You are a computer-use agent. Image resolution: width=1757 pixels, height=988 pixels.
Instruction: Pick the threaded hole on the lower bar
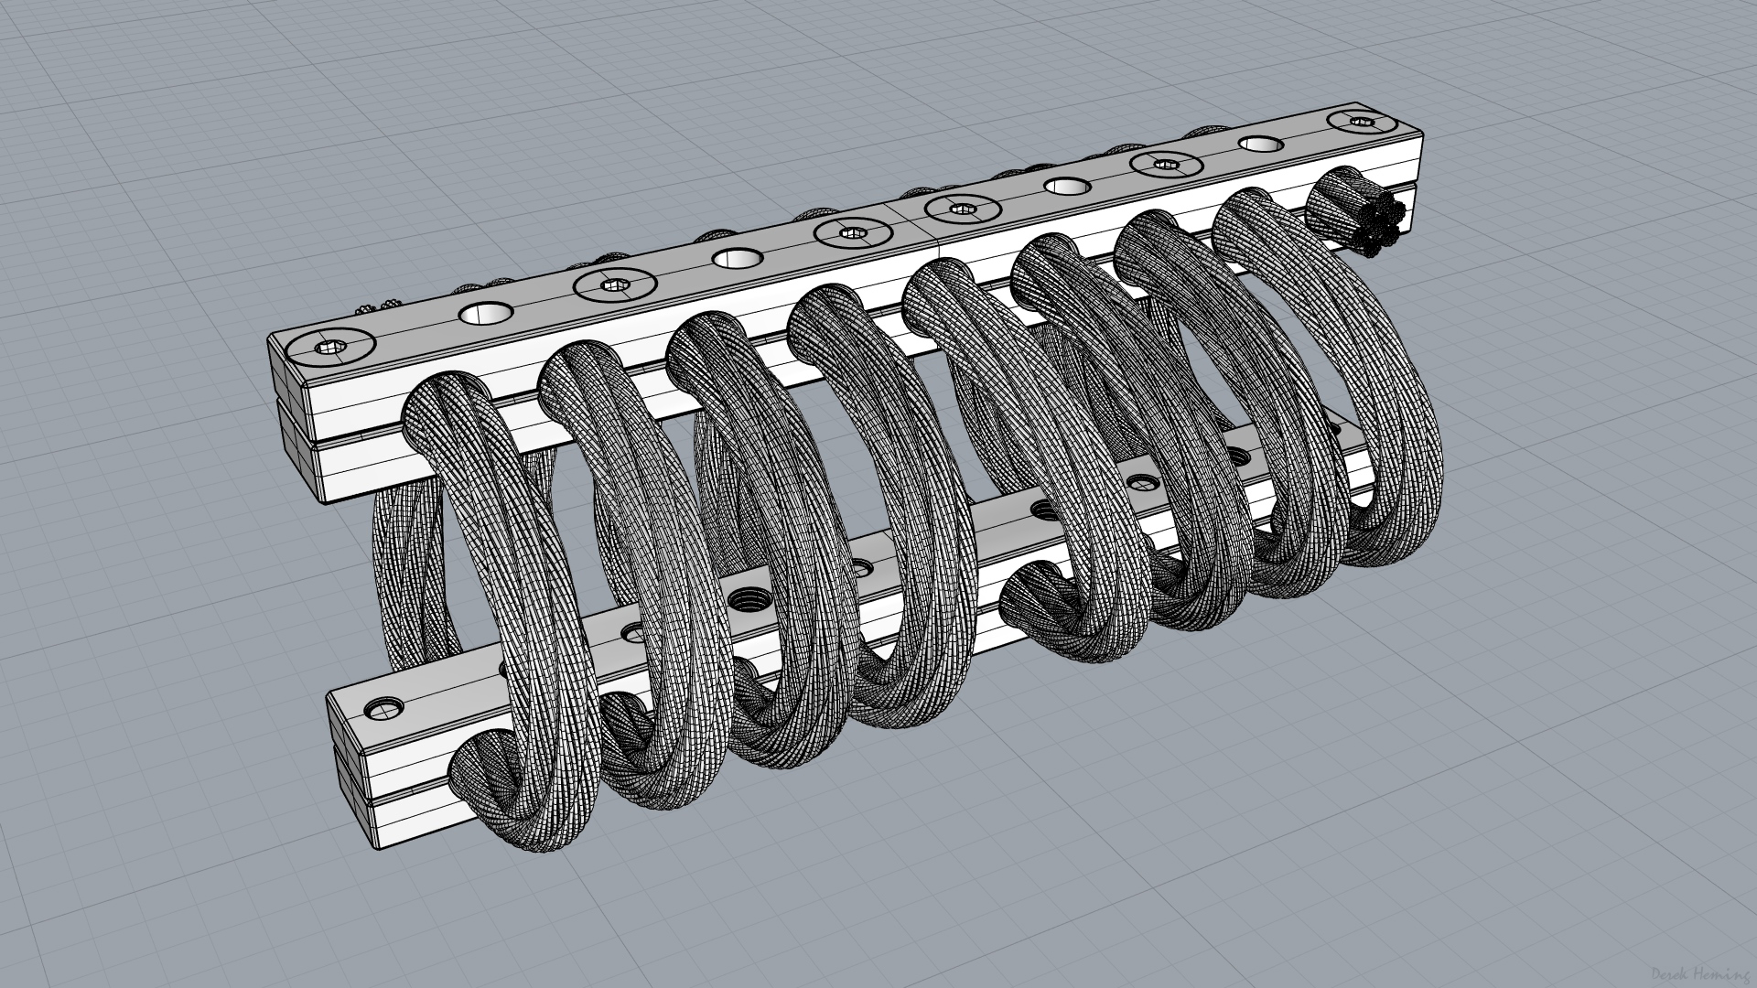[x=751, y=602]
